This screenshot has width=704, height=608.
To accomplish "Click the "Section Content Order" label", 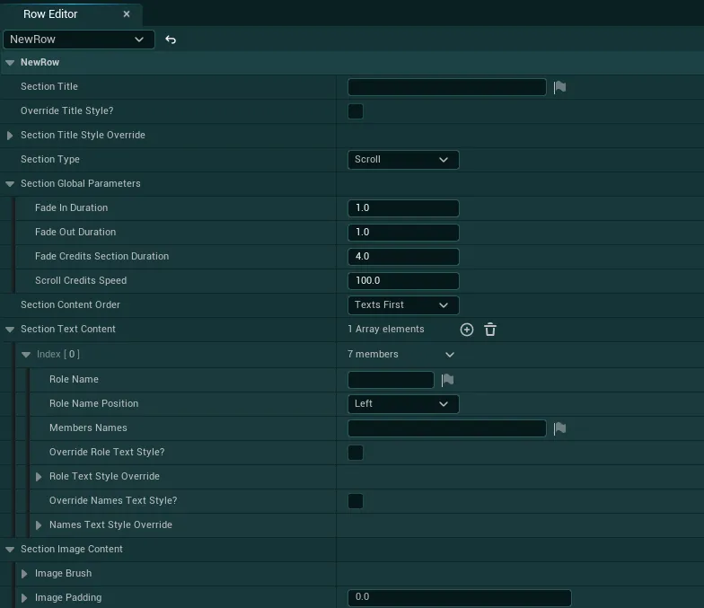I will 70,305.
